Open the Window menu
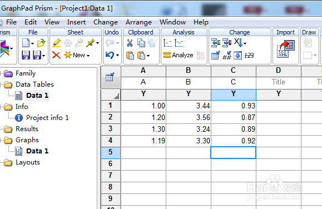This screenshot has width=322, height=209. click(173, 22)
